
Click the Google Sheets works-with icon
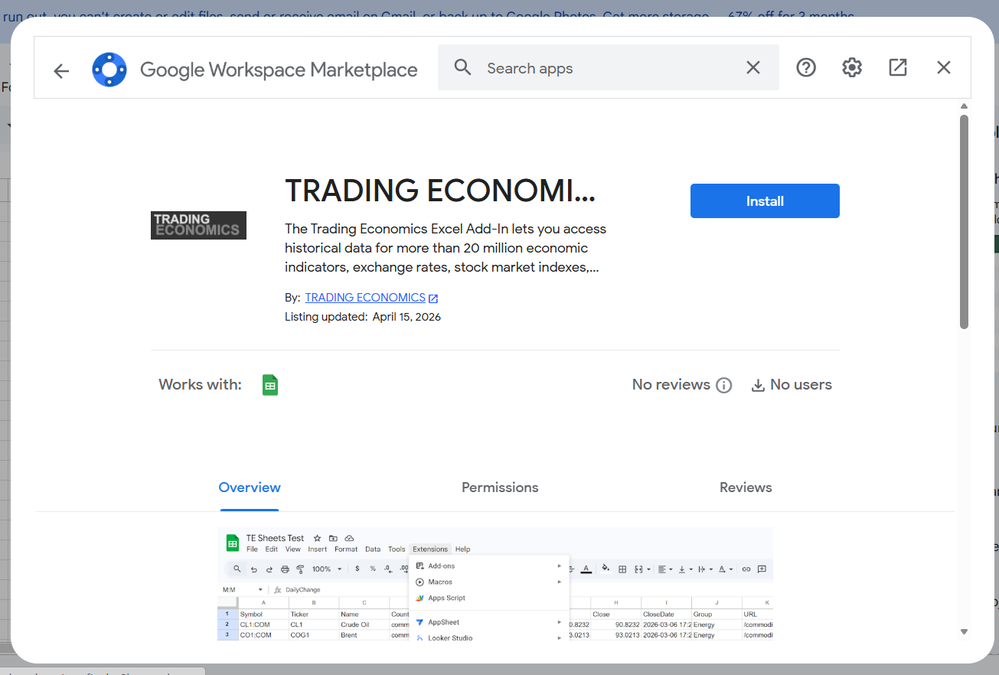tap(269, 385)
